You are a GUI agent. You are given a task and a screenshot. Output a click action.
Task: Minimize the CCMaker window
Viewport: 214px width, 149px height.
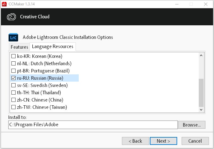[177, 4]
